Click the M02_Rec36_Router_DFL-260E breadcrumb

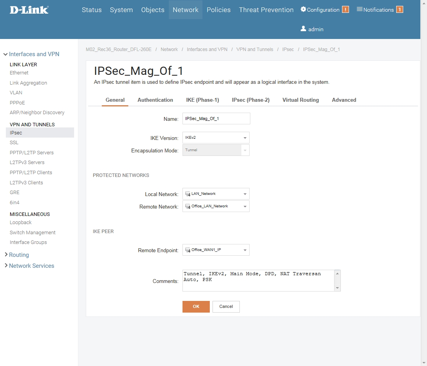coord(119,49)
